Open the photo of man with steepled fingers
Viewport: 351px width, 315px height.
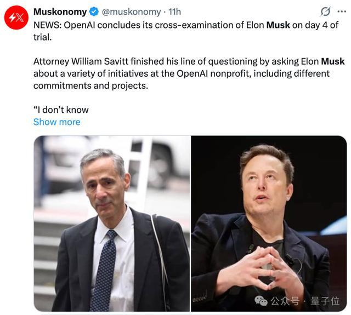pos(269,224)
